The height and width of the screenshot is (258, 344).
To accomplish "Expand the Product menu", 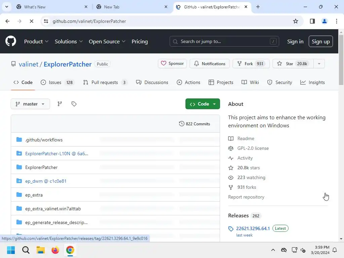I will [36, 41].
